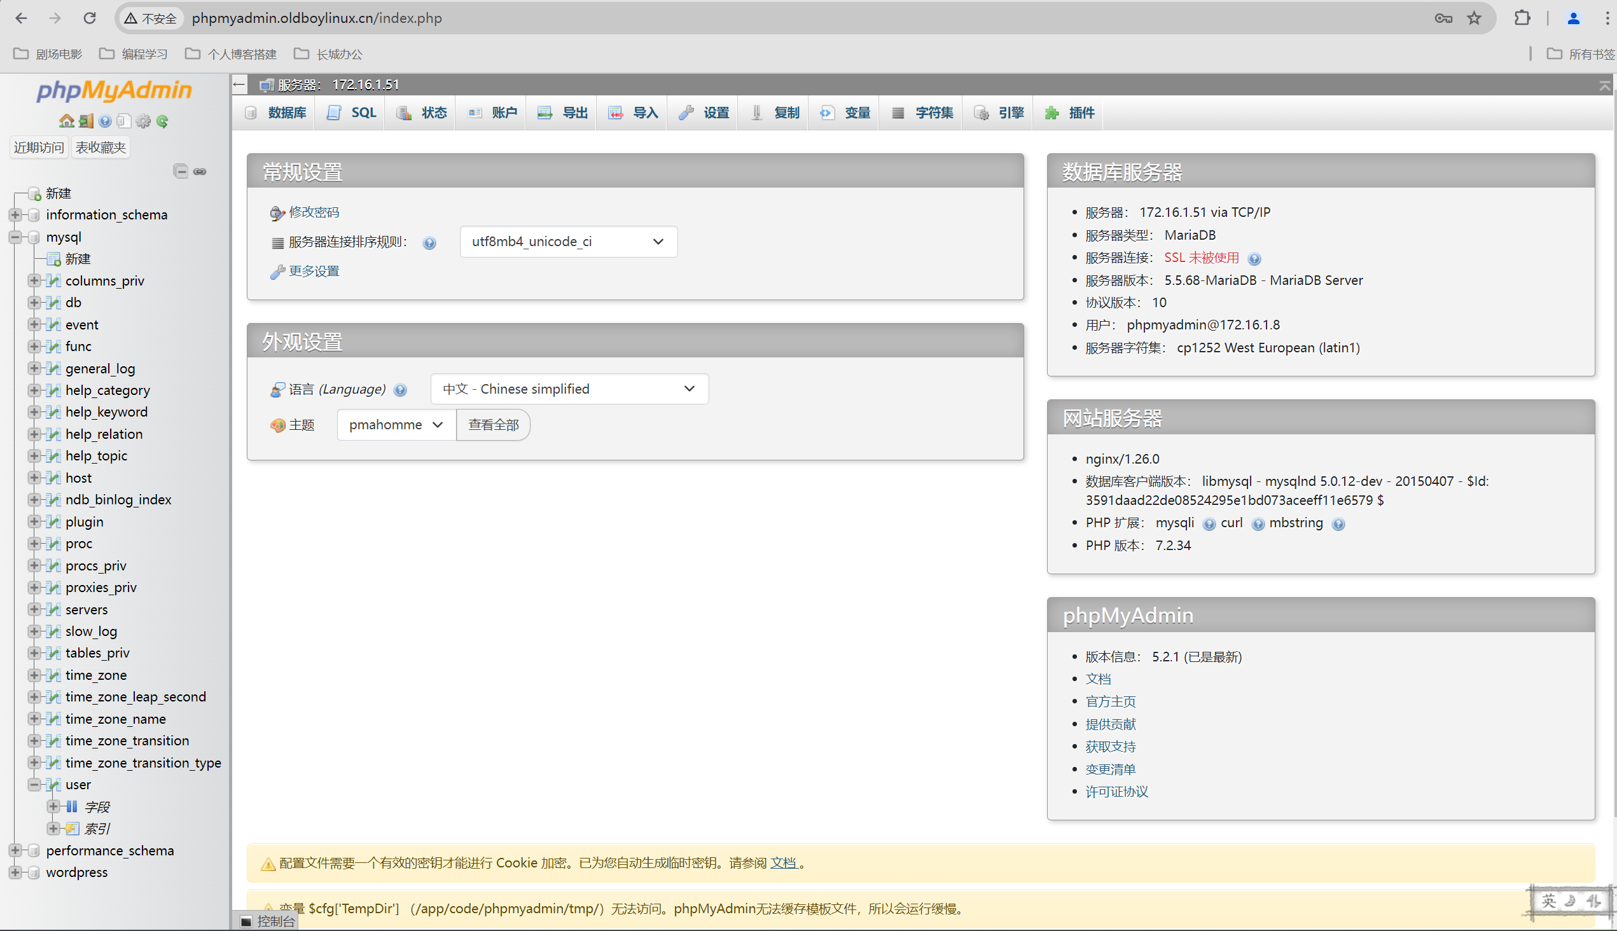The width and height of the screenshot is (1617, 931).
Task: Click 文档 link in cookie warning message
Action: coord(784,863)
